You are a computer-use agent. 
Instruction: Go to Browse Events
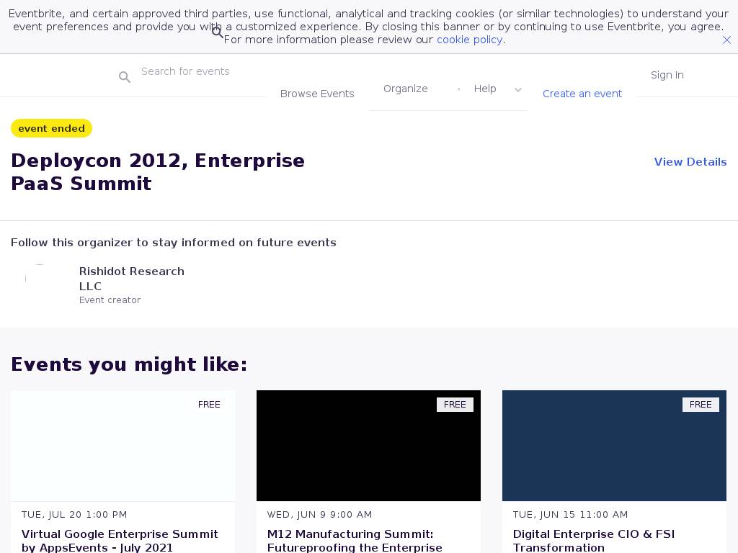(317, 94)
